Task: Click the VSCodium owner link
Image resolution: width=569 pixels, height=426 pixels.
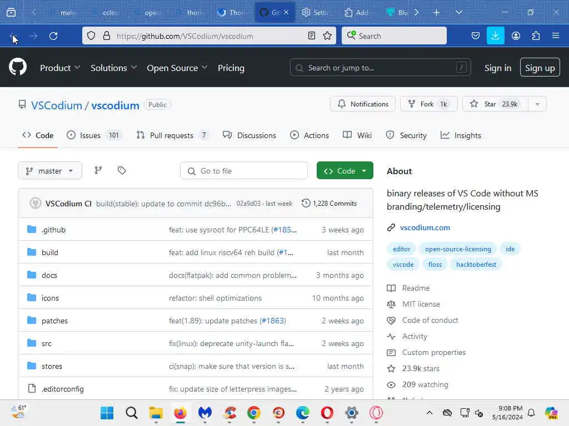Action: click(x=56, y=105)
